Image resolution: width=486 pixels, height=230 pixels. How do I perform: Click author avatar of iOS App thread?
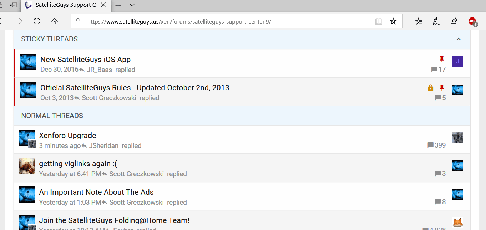28,62
